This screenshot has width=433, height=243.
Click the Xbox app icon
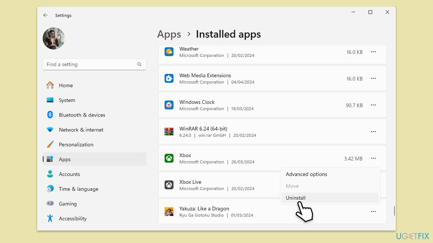(x=169, y=158)
